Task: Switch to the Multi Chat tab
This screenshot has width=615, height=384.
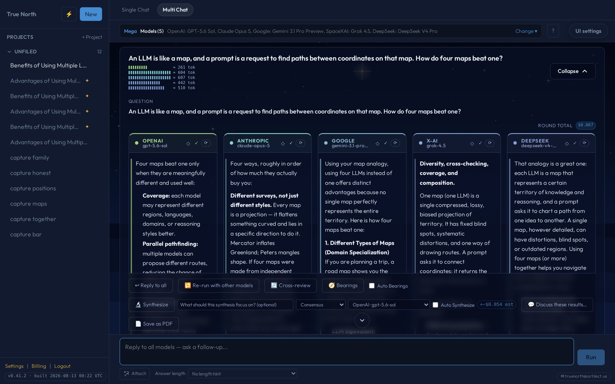Action: tap(175, 10)
